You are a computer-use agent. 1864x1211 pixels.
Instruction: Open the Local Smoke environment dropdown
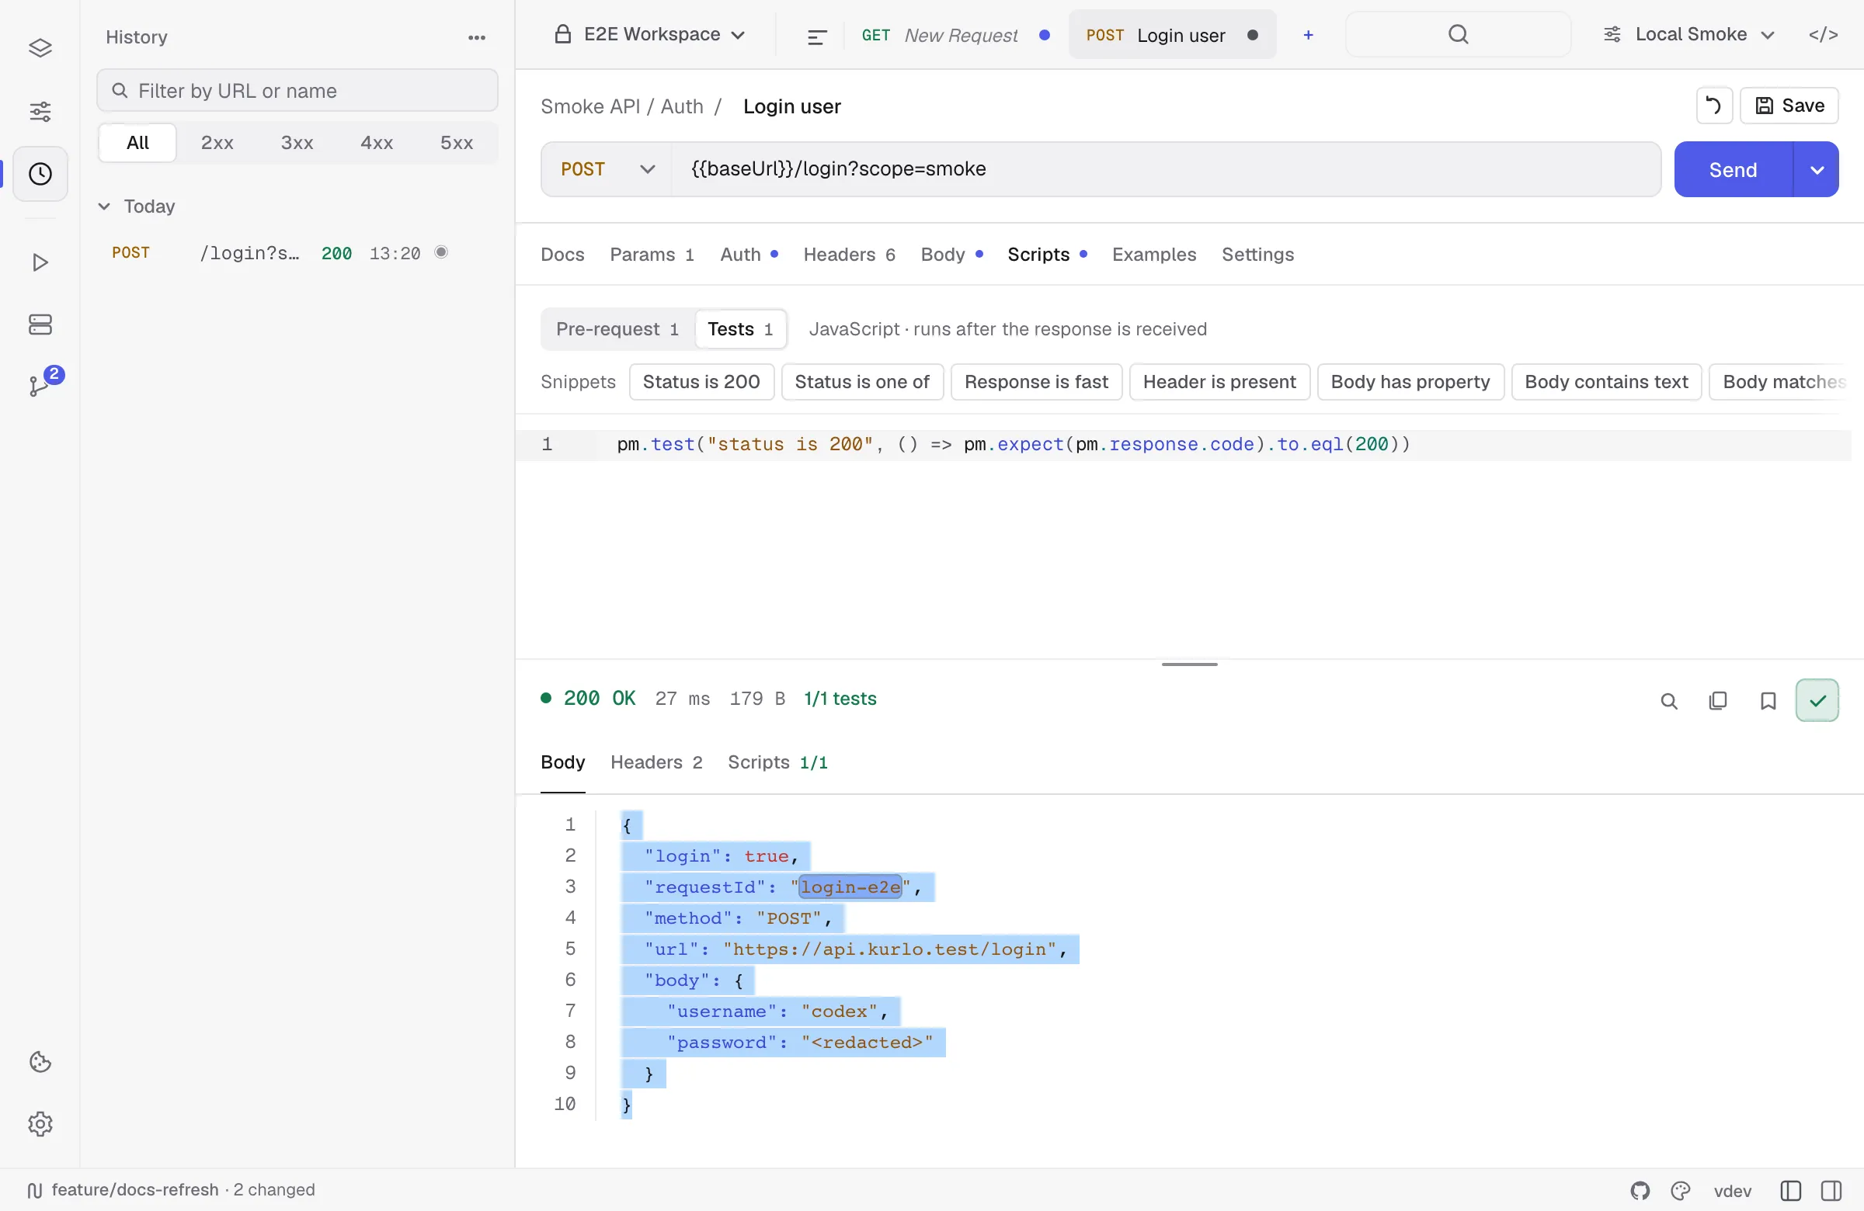pyautogui.click(x=1688, y=34)
